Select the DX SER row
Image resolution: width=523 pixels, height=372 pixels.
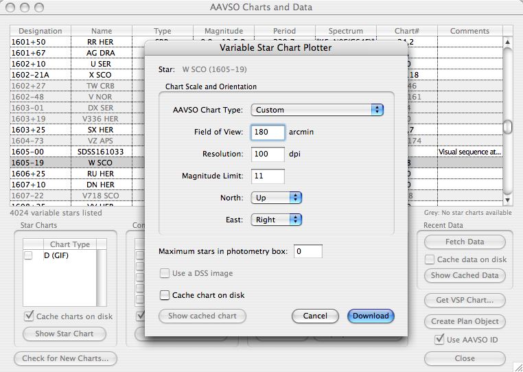pos(256,108)
